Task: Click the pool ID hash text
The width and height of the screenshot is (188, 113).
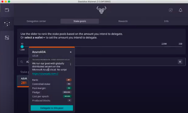Action: pos(51,60)
